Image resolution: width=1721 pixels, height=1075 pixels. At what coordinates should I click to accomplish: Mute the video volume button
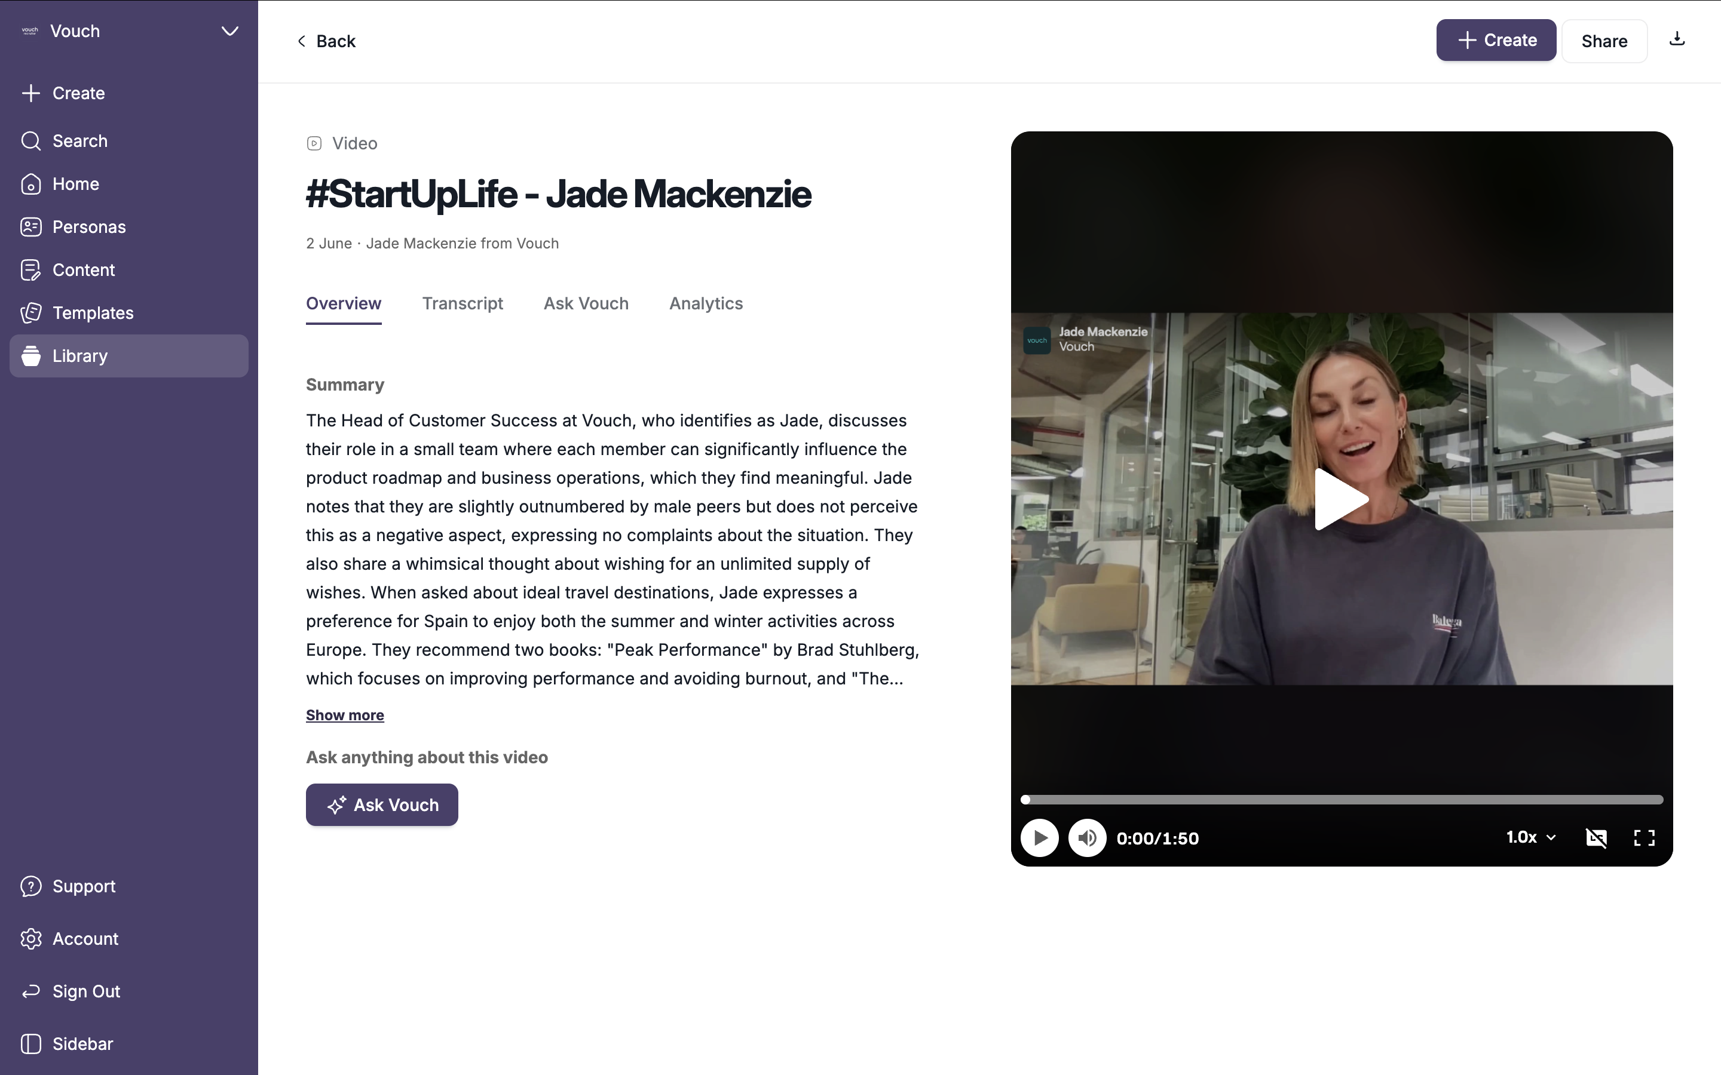(1088, 838)
